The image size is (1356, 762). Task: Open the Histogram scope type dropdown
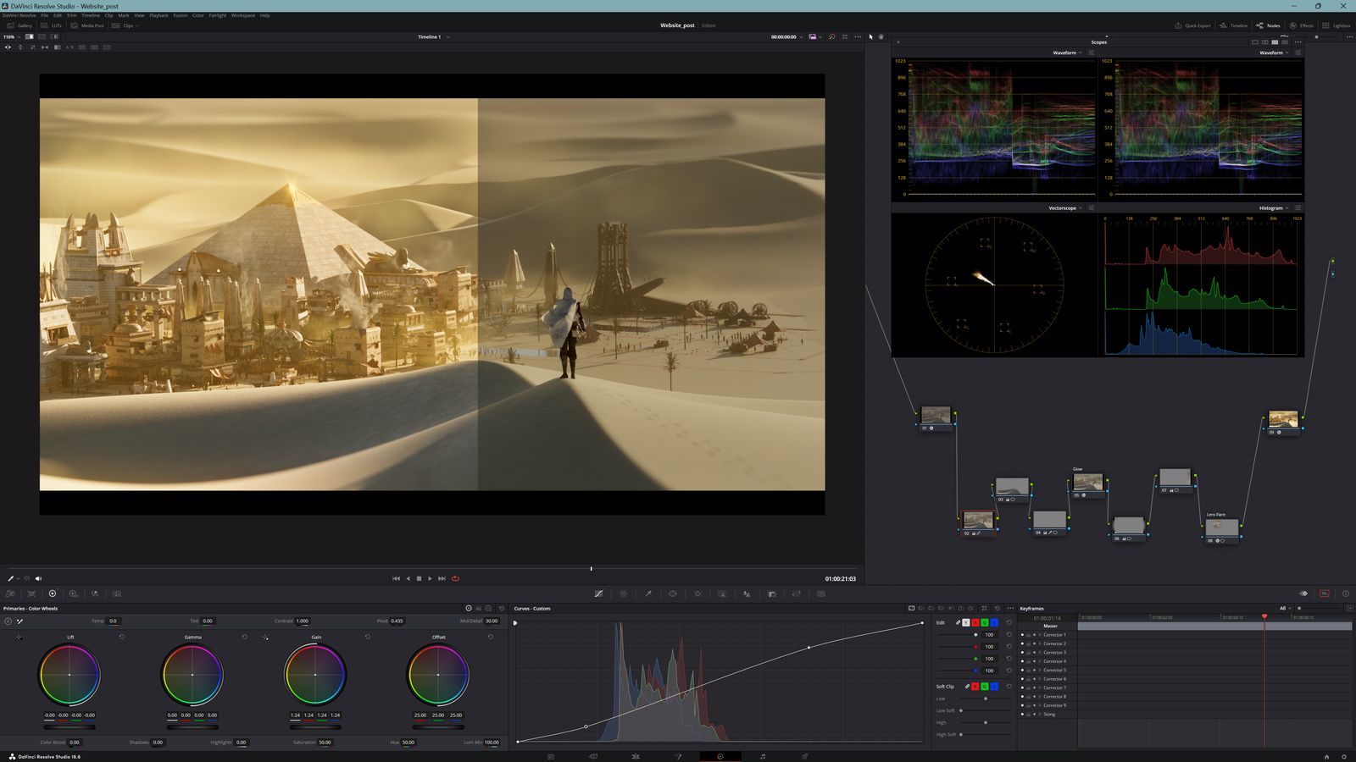(1274, 207)
